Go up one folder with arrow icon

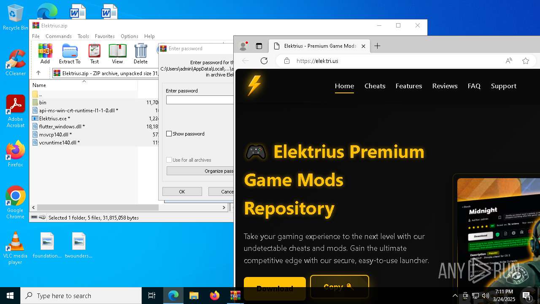pos(38,73)
